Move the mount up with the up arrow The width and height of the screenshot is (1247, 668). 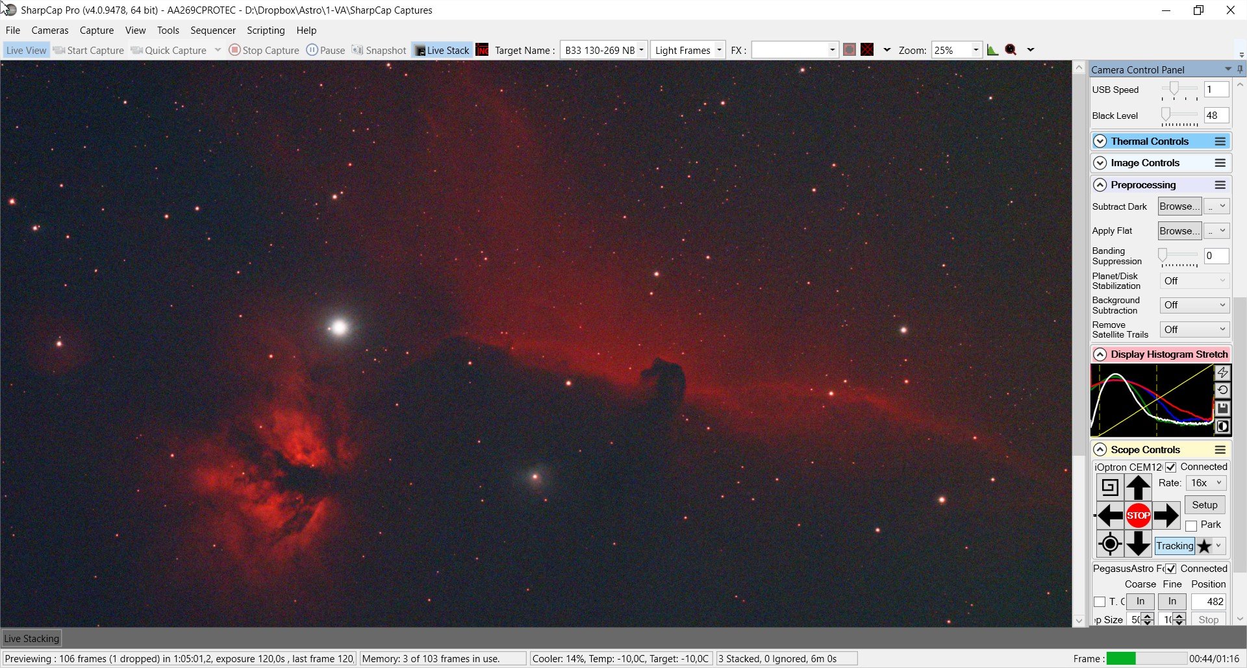click(x=1138, y=487)
